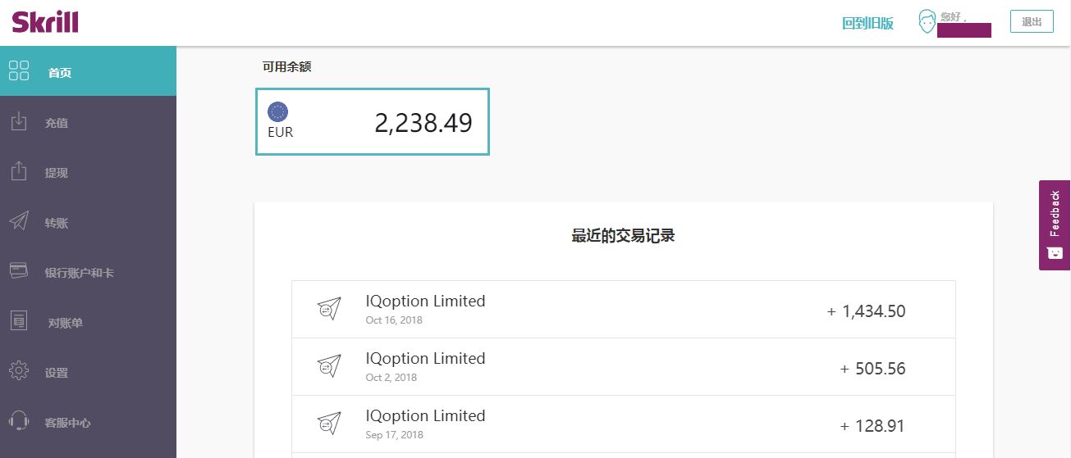The height and width of the screenshot is (458, 1071).
Task: Open the 充值 menu item
Action: tap(57, 123)
